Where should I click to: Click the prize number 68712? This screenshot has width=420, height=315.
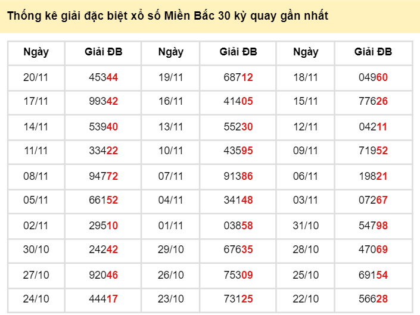pyautogui.click(x=238, y=77)
